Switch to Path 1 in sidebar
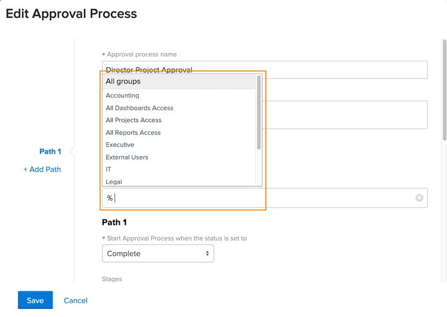This screenshot has height=317, width=447. tap(51, 151)
